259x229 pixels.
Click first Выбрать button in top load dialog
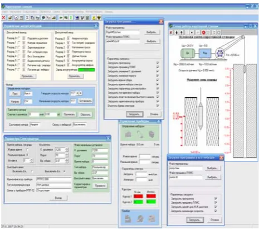152,32
